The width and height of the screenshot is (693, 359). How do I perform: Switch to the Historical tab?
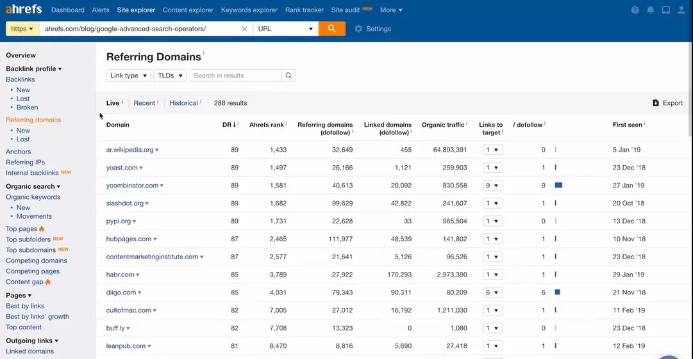(183, 103)
